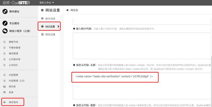Click the document icon beside 模板市场
This screenshot has height=107, width=212.
coord(4,42)
